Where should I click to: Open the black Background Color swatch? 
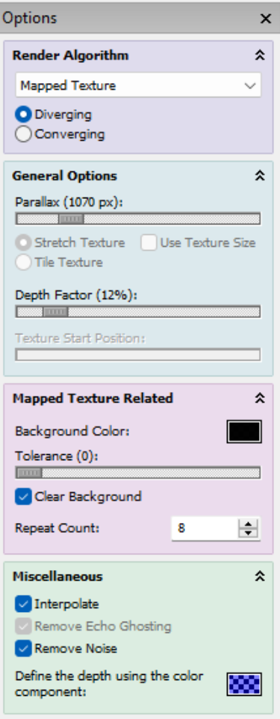coord(244,432)
